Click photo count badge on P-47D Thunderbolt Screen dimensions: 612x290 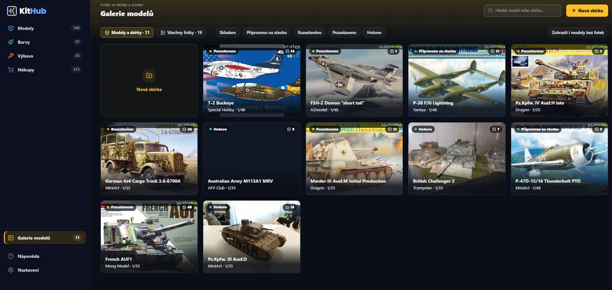(x=598, y=129)
